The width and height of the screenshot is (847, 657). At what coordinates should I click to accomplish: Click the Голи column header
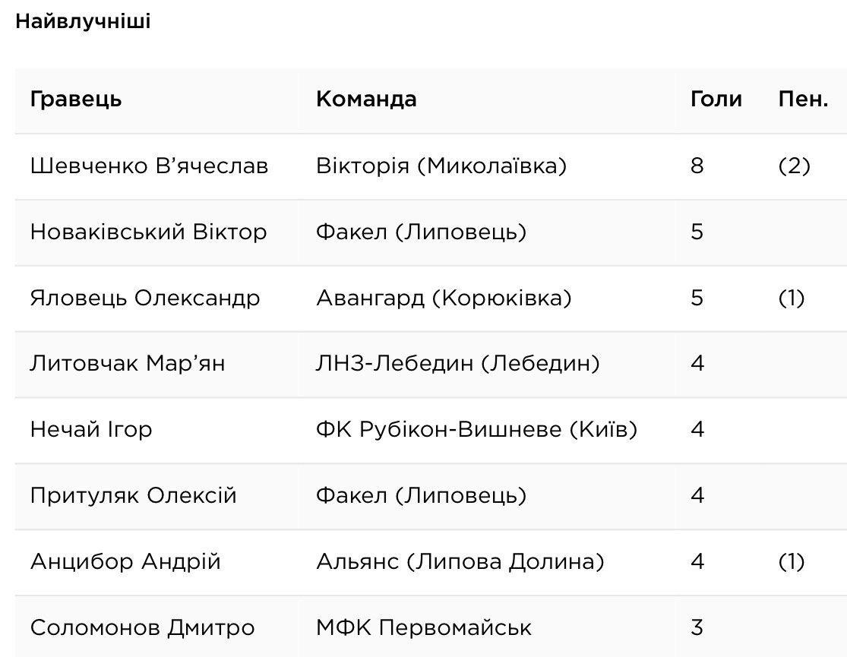(716, 99)
